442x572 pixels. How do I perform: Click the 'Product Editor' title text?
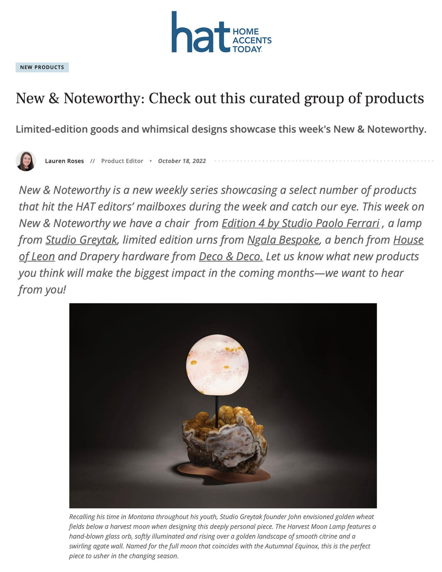[122, 161]
